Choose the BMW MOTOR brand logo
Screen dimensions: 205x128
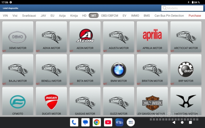click(119, 69)
